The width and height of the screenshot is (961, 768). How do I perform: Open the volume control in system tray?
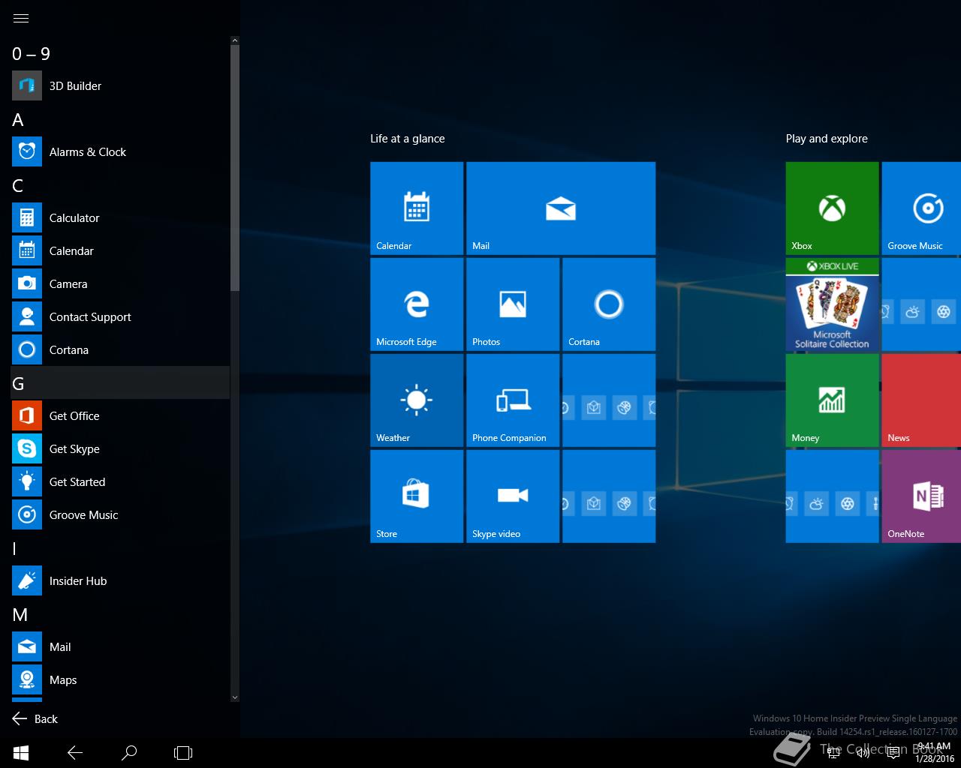(863, 753)
